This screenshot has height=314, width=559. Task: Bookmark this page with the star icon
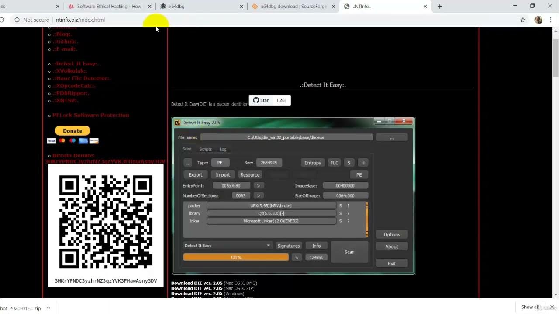pyautogui.click(x=523, y=20)
